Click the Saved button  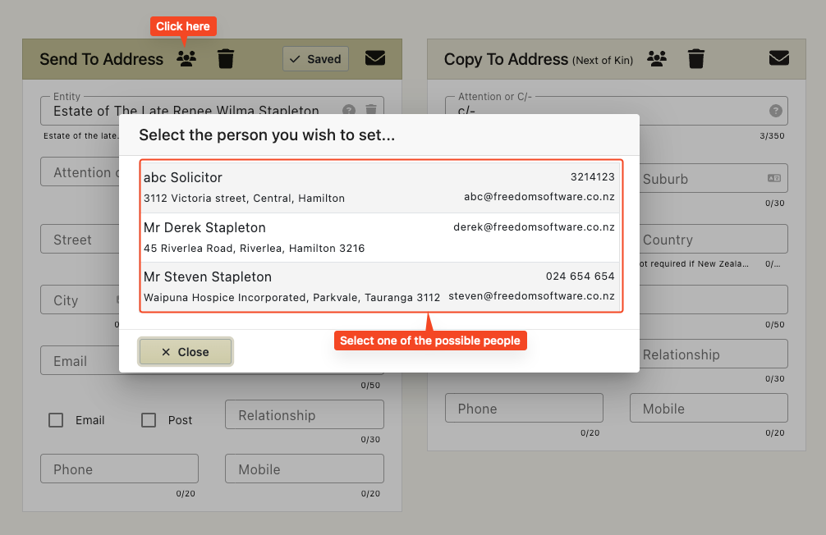pyautogui.click(x=315, y=59)
